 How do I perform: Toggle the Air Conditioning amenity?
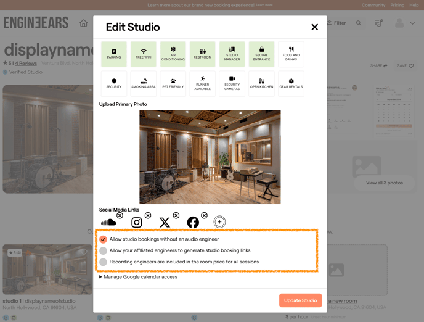point(173,54)
